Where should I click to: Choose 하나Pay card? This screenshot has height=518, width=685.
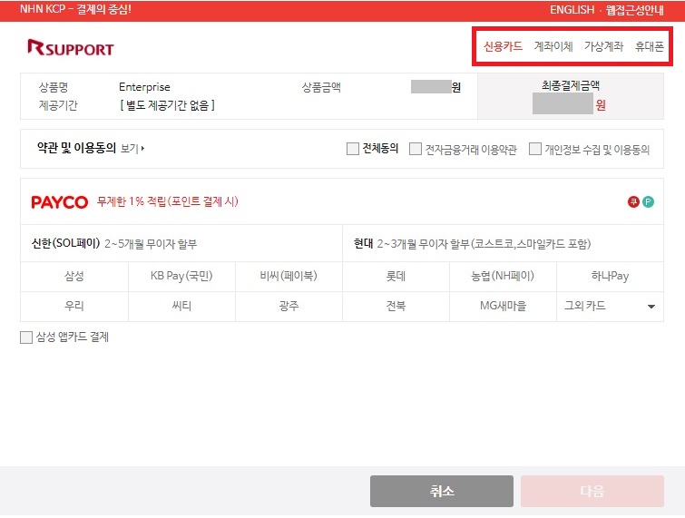point(610,277)
